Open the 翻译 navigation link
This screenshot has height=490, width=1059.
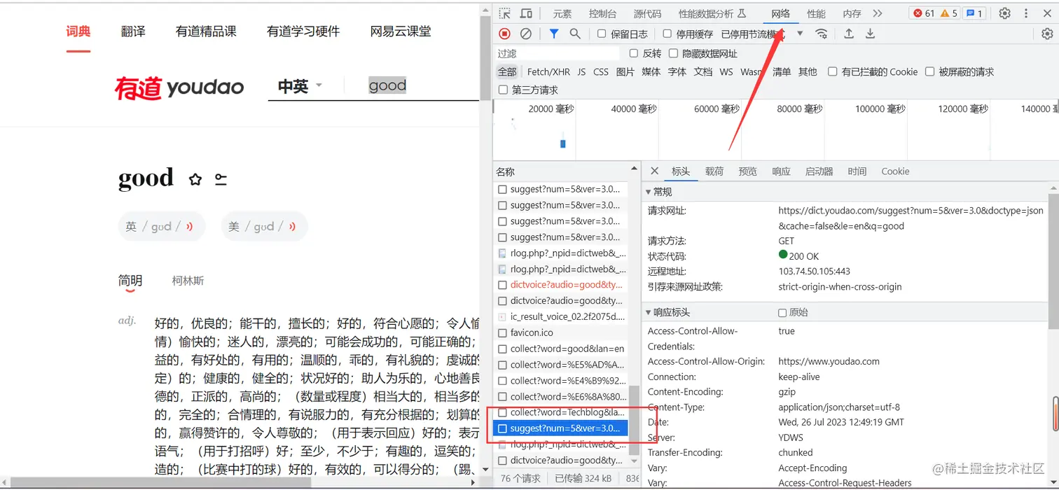(x=133, y=31)
